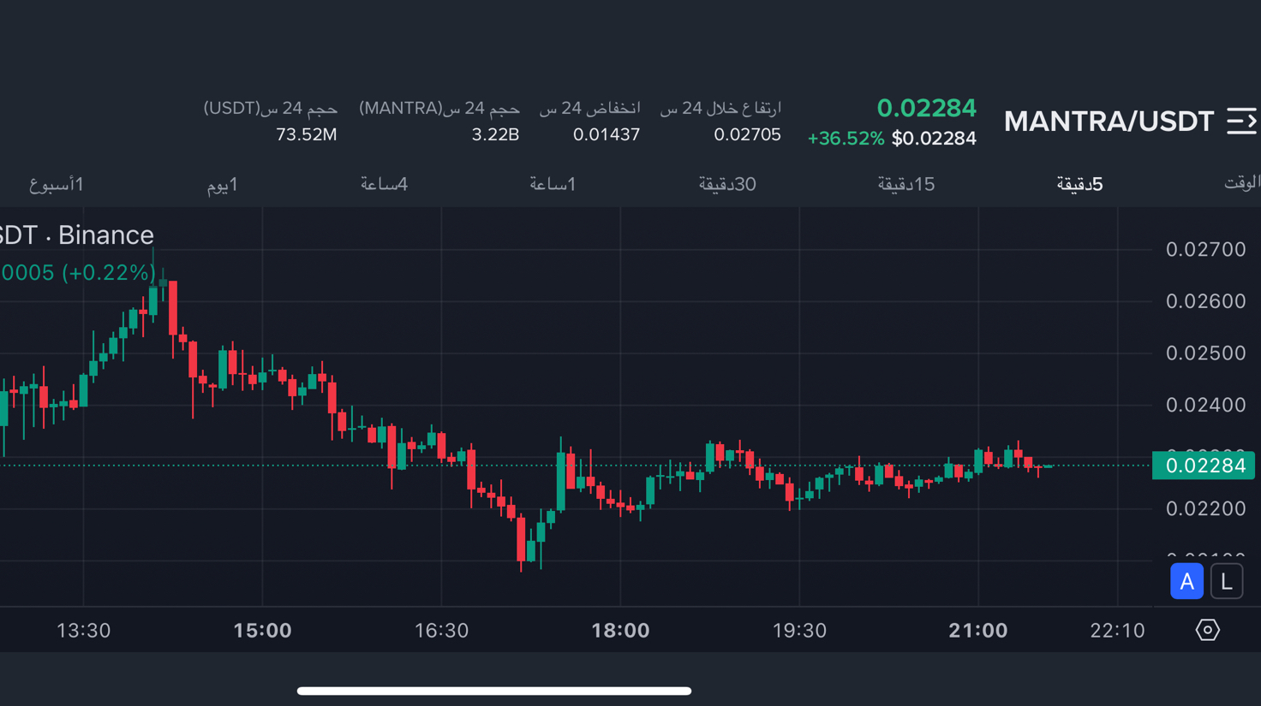
Task: Open chart settings hexagon icon
Action: pos(1208,630)
